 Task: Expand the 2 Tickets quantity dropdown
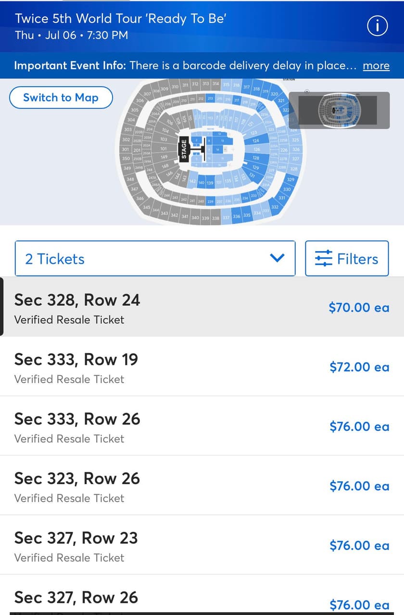click(x=155, y=259)
